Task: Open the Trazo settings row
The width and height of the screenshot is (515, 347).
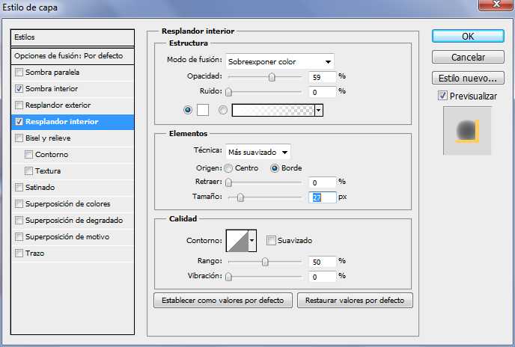Action: [x=73, y=253]
